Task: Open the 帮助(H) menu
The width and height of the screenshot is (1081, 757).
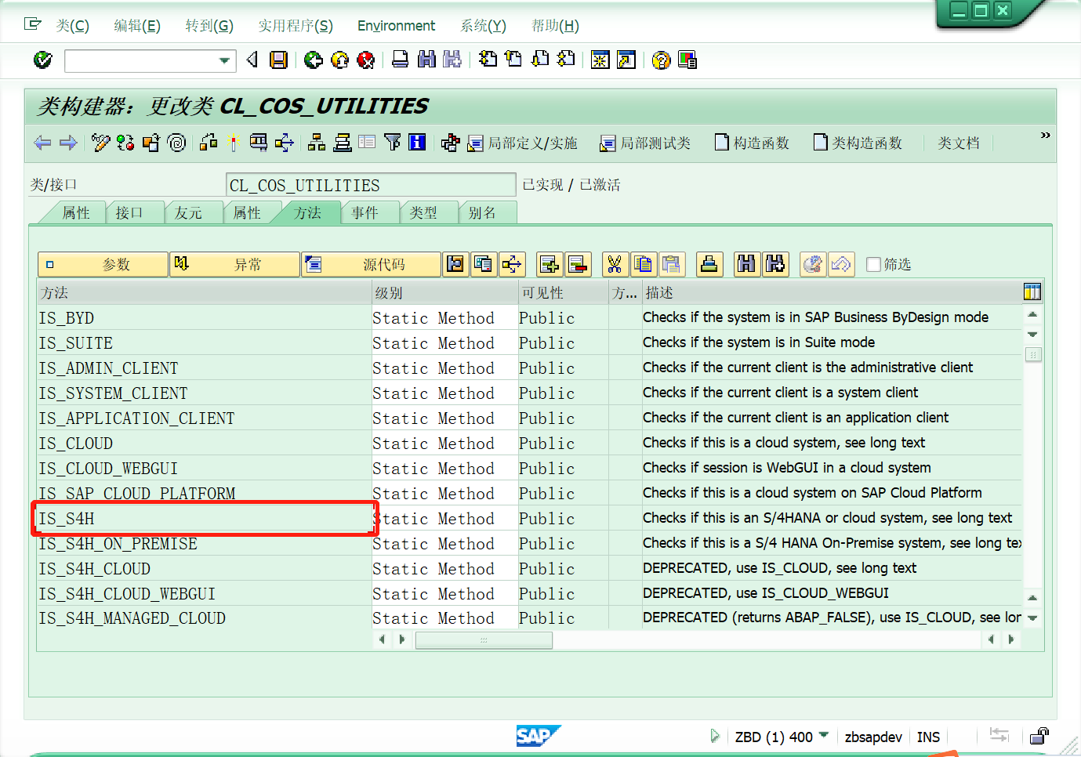Action: point(555,26)
